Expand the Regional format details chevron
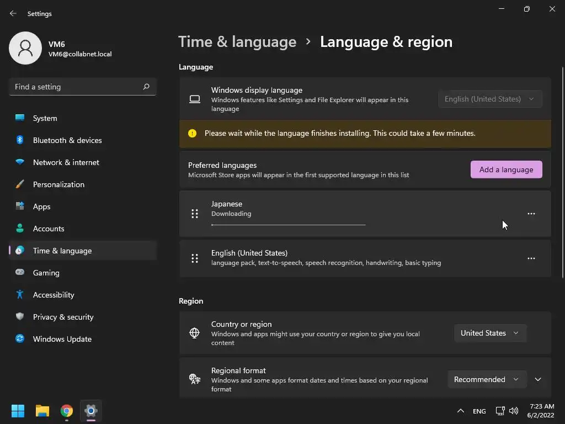Viewport: 565px width, 424px height. [x=538, y=379]
